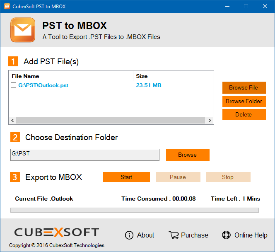Browse for the destination folder
275x252 pixels.
click(x=187, y=155)
